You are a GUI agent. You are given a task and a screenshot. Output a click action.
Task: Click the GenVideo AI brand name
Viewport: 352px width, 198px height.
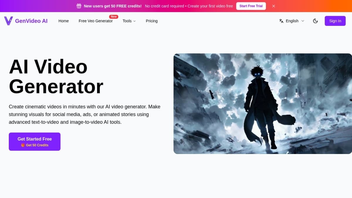[31, 21]
